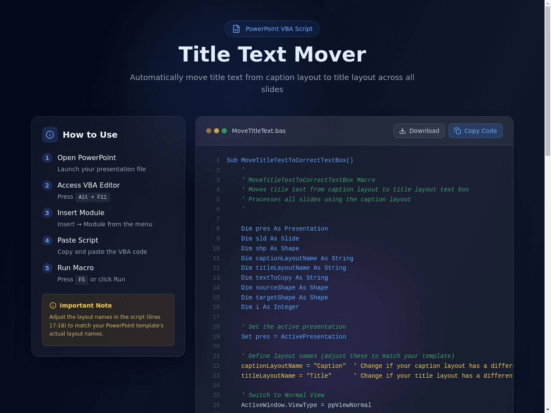Copy the code with Copy Code button
Image resolution: width=551 pixels, height=413 pixels.
point(476,131)
